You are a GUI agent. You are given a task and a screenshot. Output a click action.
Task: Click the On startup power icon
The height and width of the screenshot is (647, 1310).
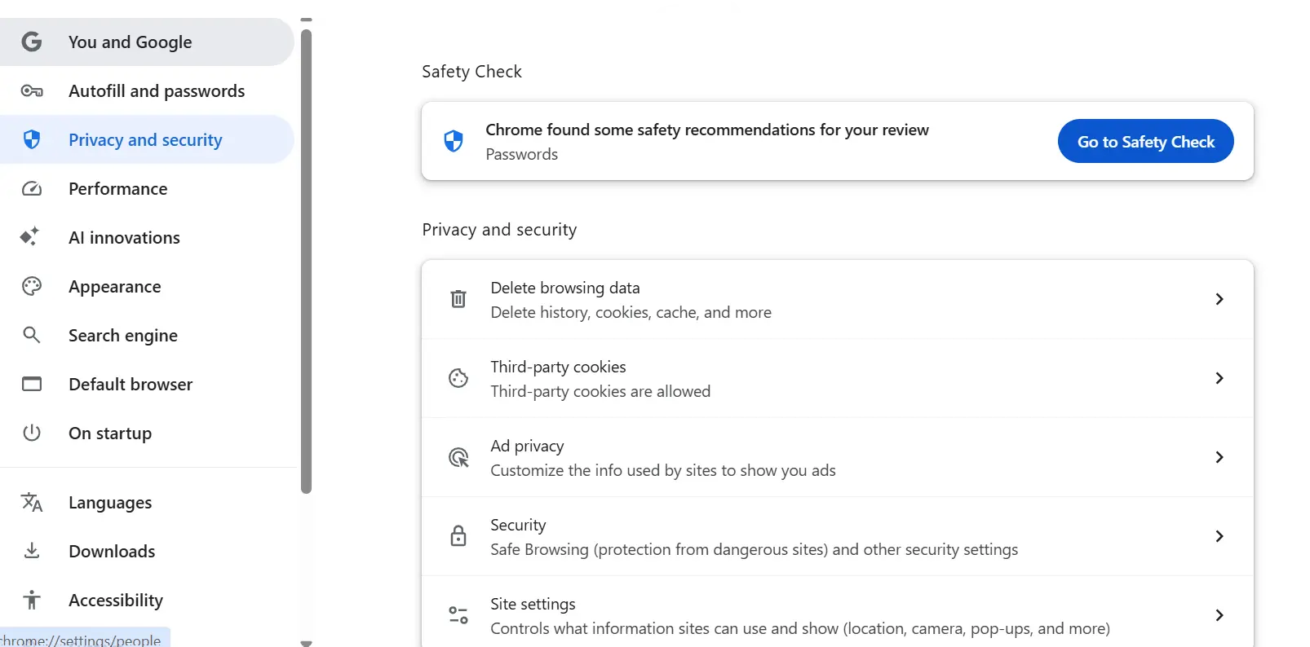click(x=32, y=433)
